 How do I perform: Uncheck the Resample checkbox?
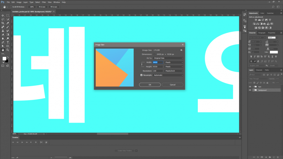[141, 75]
